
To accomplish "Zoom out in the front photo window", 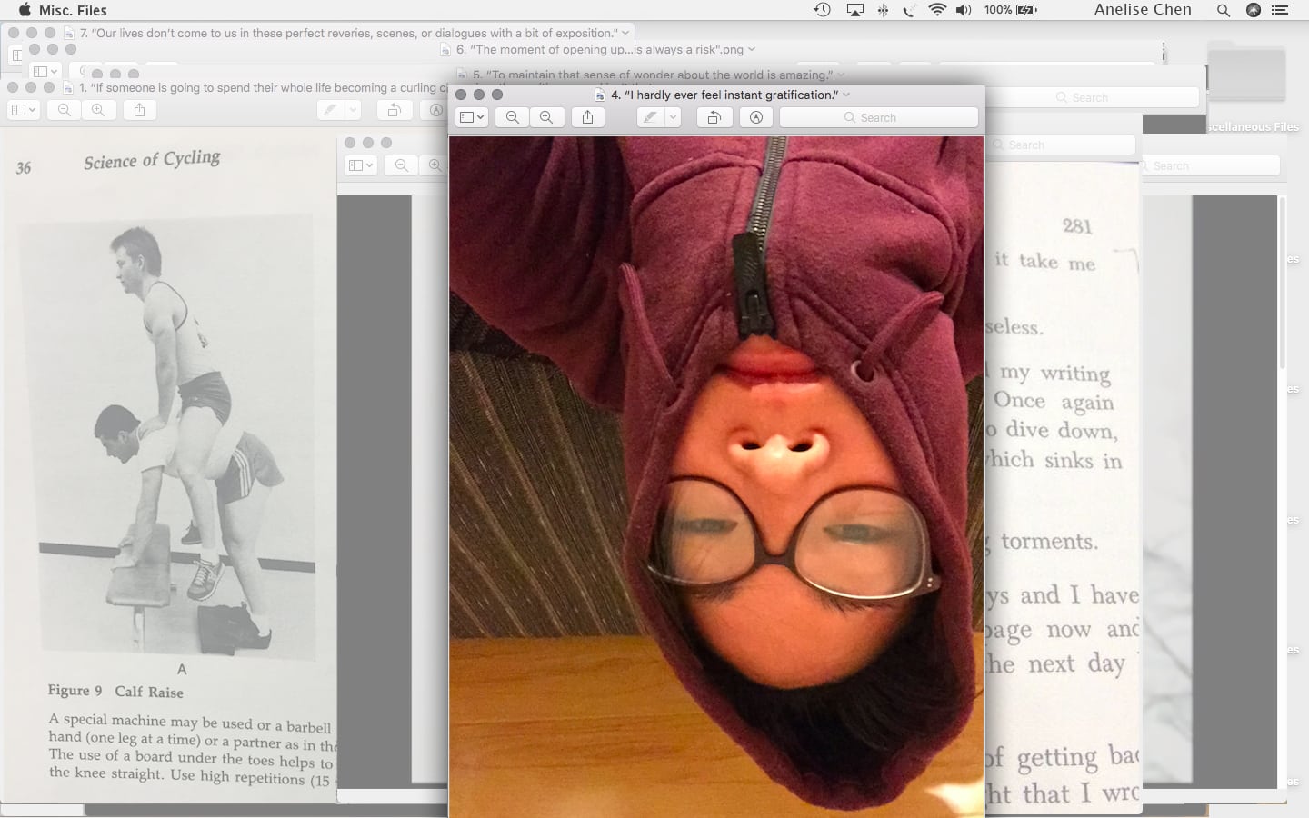I will click(x=513, y=117).
